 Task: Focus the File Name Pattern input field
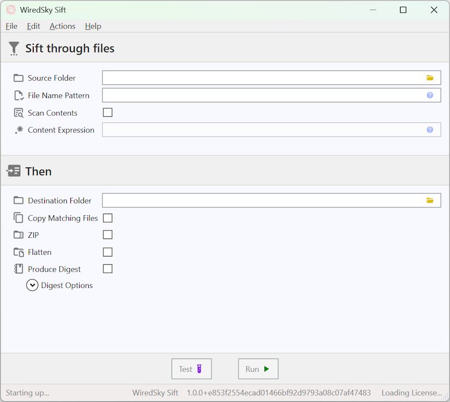(x=272, y=95)
